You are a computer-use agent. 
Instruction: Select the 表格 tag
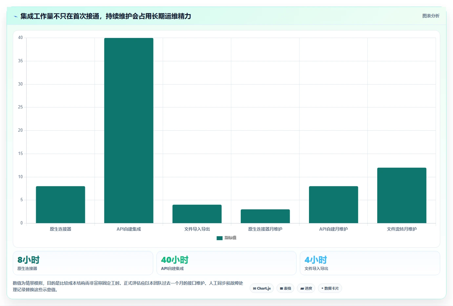point(285,288)
